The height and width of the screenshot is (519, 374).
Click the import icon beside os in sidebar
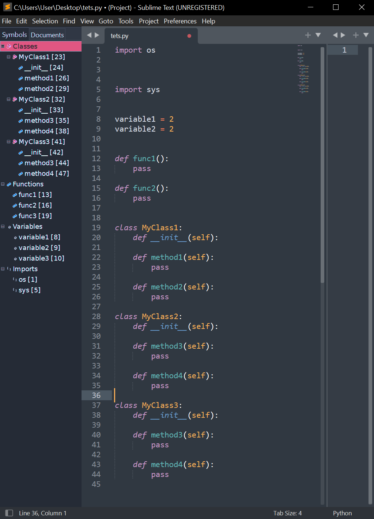point(14,279)
